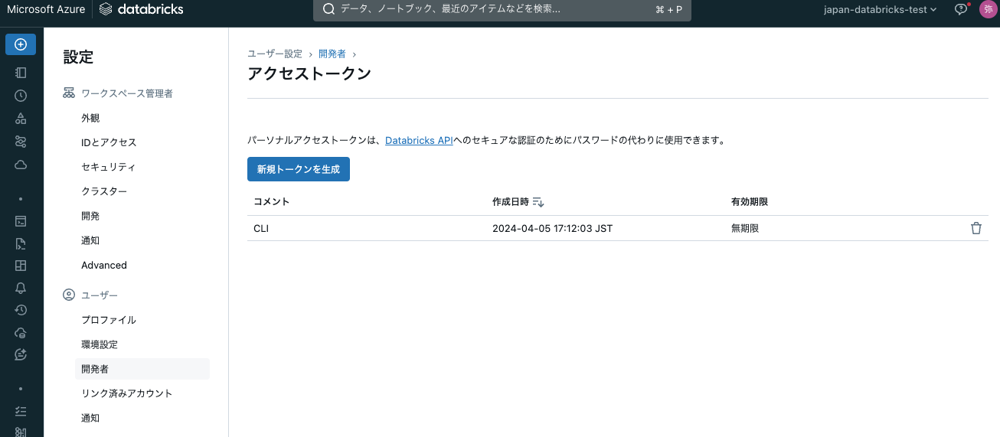Viewport: 1000px width, 437px height.
Task: Click 新規トークンを生成 button
Action: pyautogui.click(x=299, y=169)
